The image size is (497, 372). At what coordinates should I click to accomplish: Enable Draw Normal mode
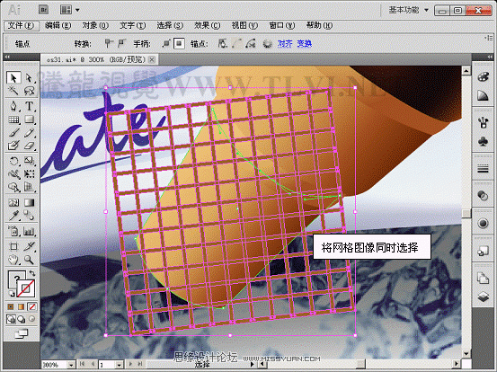click(x=11, y=319)
